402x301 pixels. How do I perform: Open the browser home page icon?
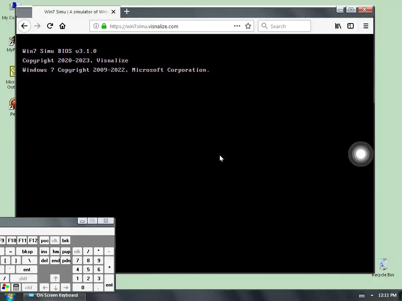click(x=62, y=26)
